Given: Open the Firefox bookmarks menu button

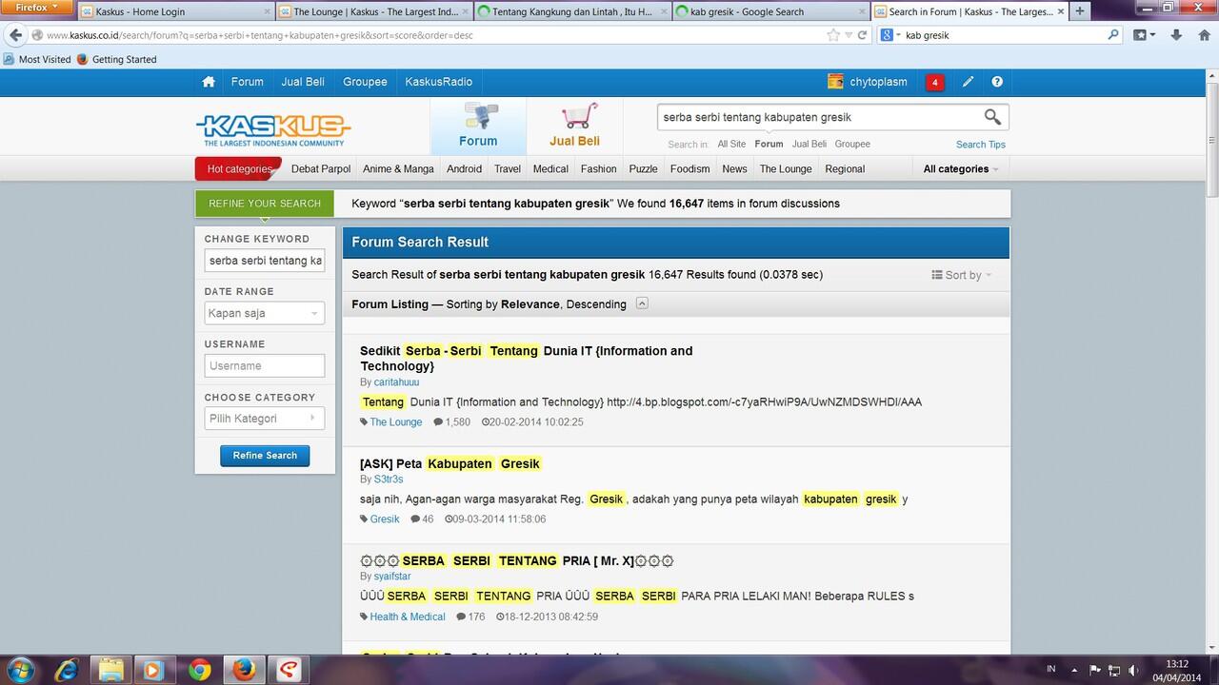Looking at the screenshot, I should pyautogui.click(x=1143, y=35).
